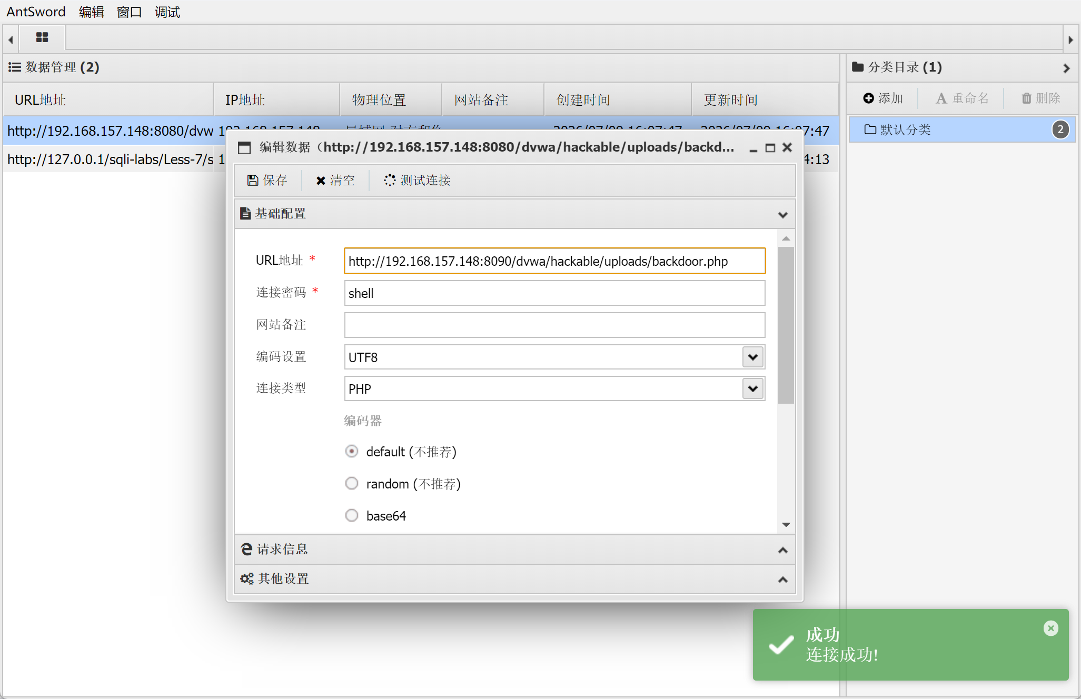Viewport: 1081px width, 699px height.
Task: Click 添加 category button
Action: tap(883, 98)
